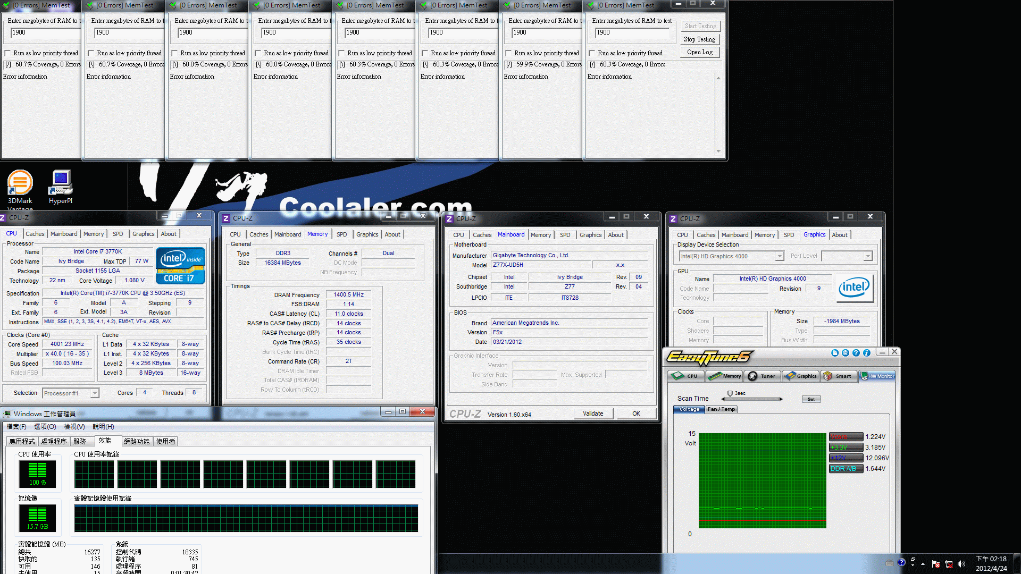Switch to Fan / Temp tab in EasyTune6
Image resolution: width=1021 pixels, height=574 pixels.
[721, 409]
